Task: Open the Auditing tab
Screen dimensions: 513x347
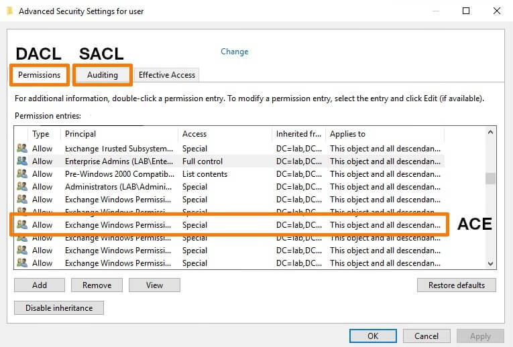Action: 103,75
